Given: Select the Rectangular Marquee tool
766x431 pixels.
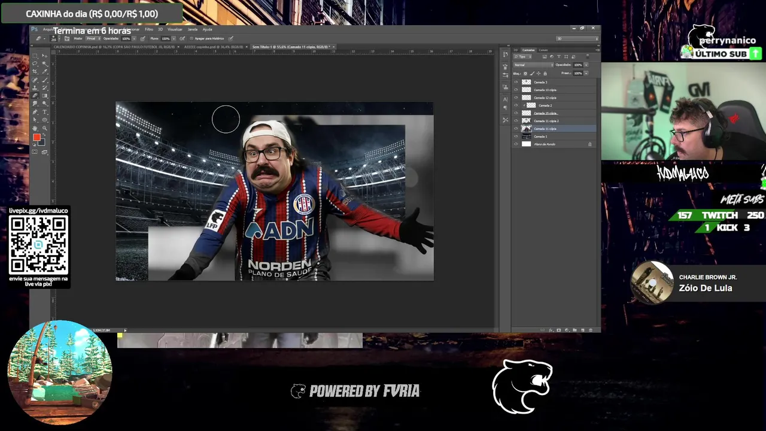Looking at the screenshot, I should 35,55.
